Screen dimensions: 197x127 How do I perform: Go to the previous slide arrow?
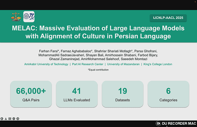(x=2, y=118)
